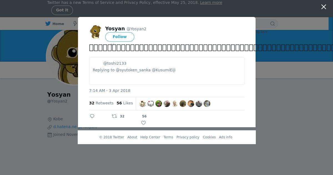The width and height of the screenshot is (333, 175).
Task: Close the tweet overlay with X
Action: [x=324, y=7]
